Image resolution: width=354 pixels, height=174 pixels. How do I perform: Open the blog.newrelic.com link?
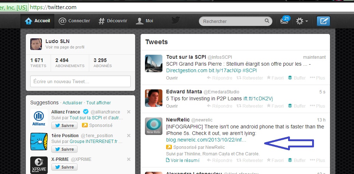tap(206, 140)
